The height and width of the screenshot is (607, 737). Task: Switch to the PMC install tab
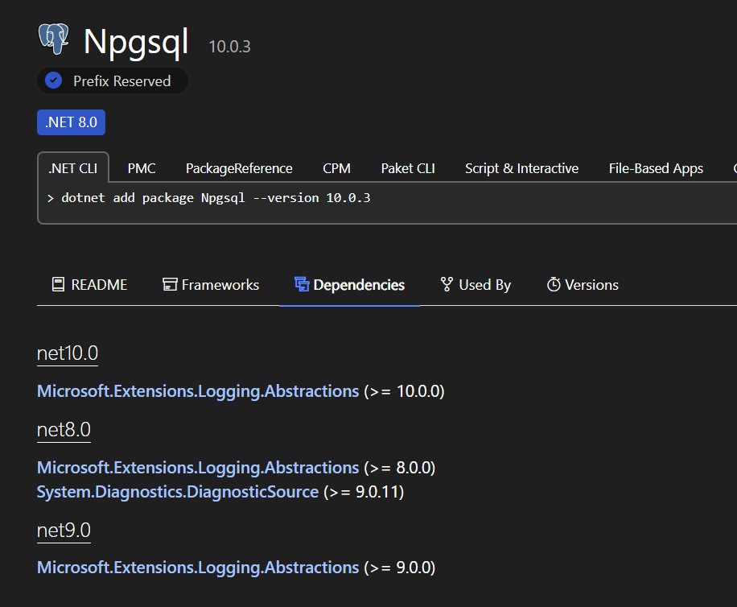(x=142, y=168)
